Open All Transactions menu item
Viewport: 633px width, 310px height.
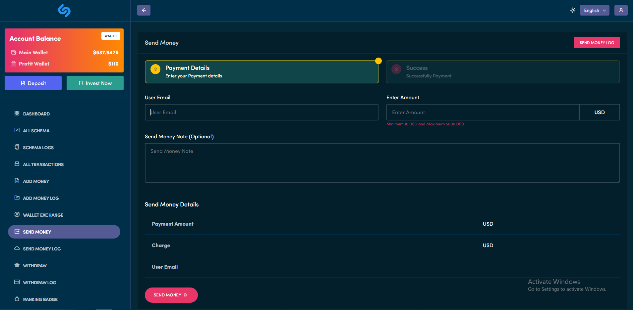43,164
